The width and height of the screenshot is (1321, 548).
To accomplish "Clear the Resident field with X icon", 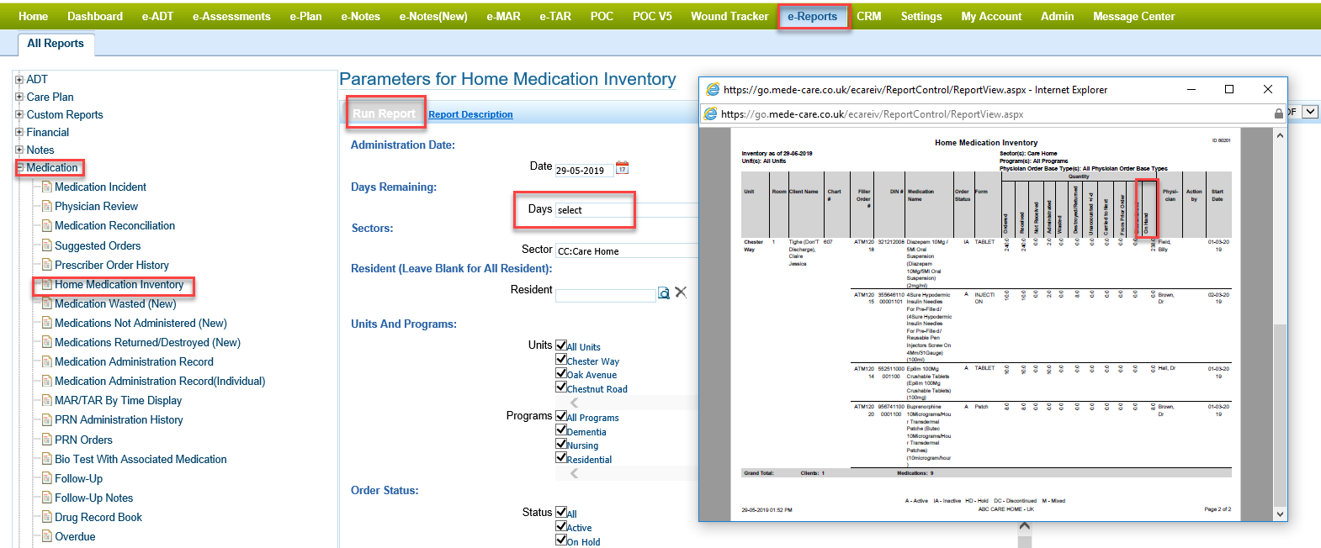I will point(681,292).
